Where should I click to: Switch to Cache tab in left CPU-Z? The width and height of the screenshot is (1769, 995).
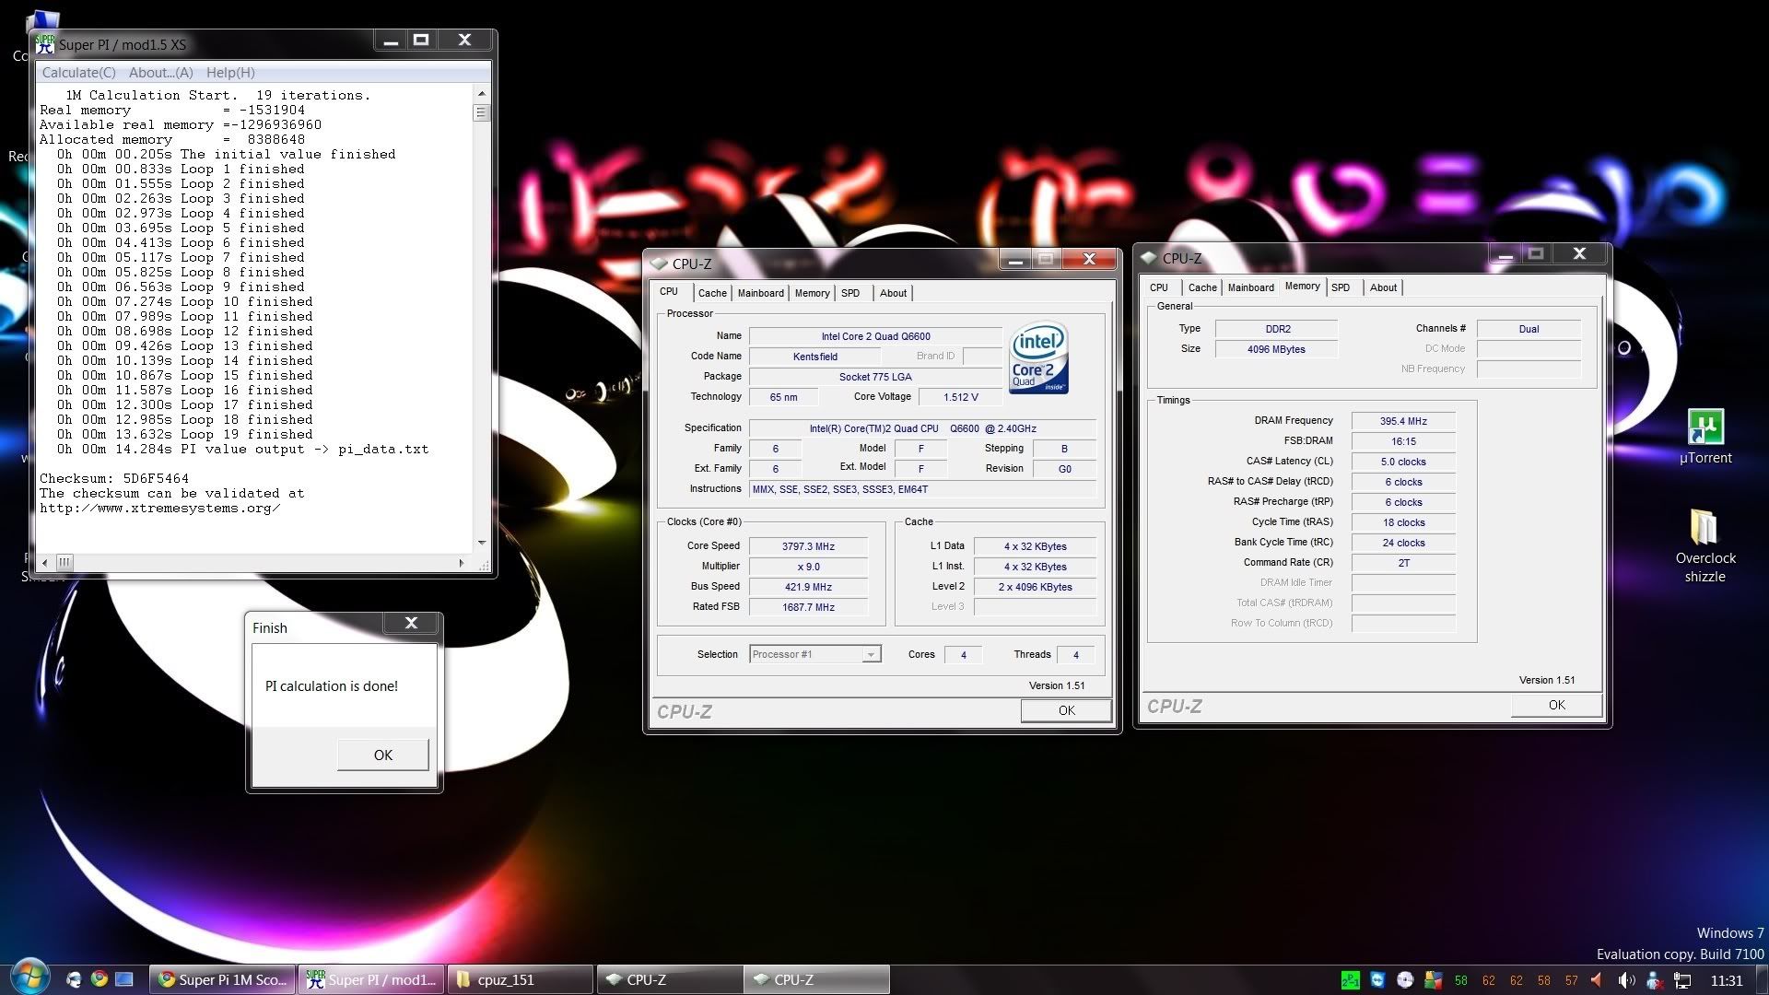[712, 293]
